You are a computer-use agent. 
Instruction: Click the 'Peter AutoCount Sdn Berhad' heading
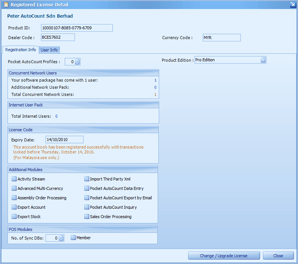click(40, 16)
